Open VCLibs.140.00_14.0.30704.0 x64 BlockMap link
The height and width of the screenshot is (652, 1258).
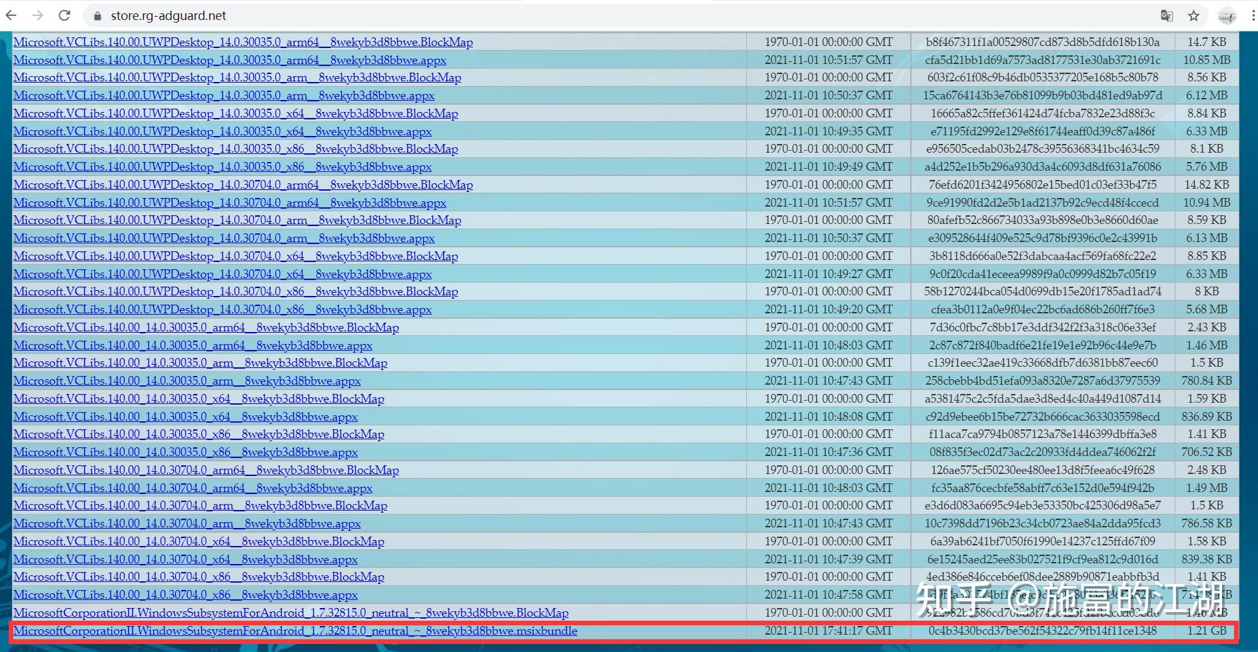point(199,541)
